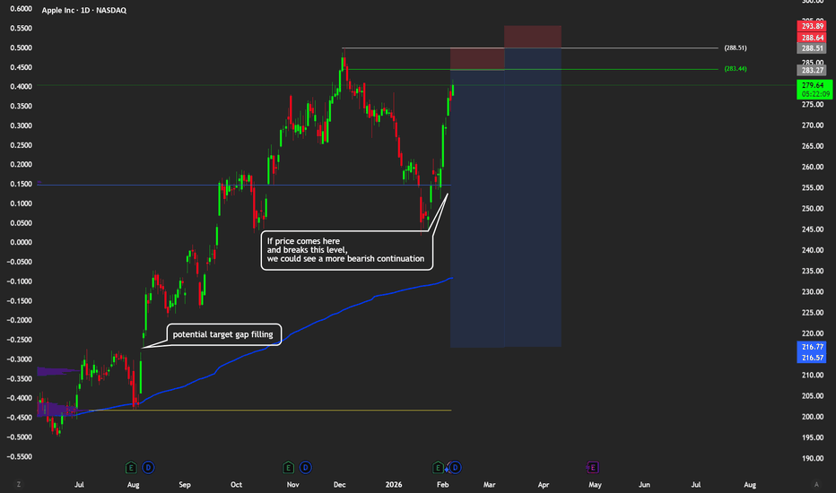
Task: Select the gray 288.51 price axis label
Action: click(x=814, y=49)
